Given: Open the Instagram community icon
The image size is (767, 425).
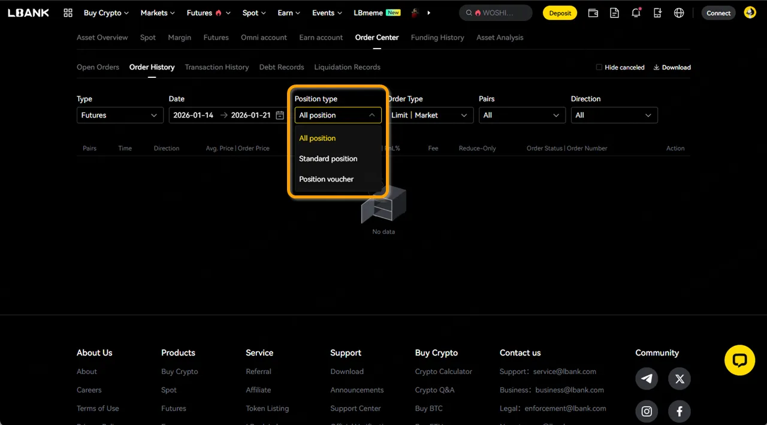Looking at the screenshot, I should (x=647, y=411).
